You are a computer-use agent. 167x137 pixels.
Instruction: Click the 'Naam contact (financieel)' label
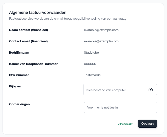pos(29,30)
